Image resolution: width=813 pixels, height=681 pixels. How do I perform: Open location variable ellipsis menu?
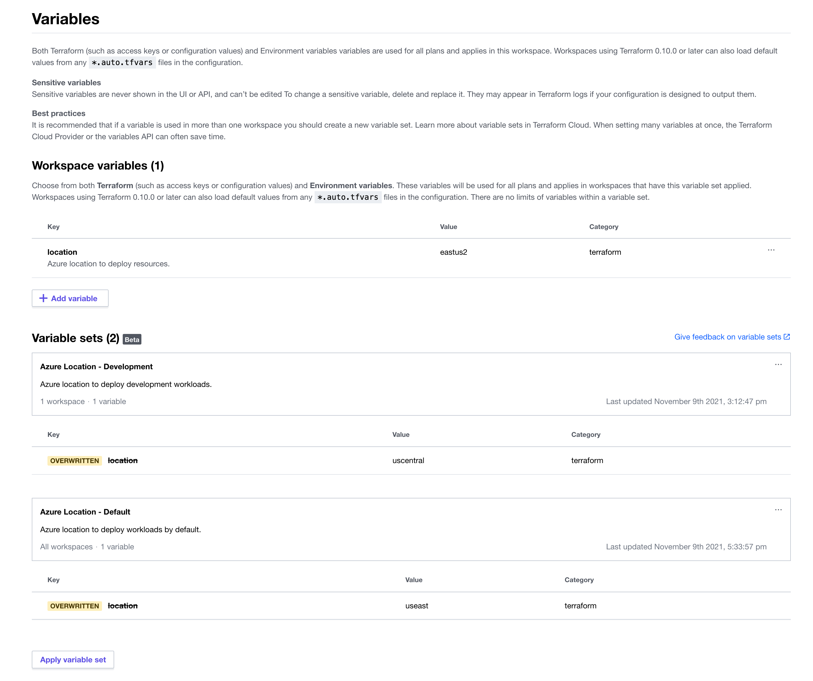(x=771, y=250)
